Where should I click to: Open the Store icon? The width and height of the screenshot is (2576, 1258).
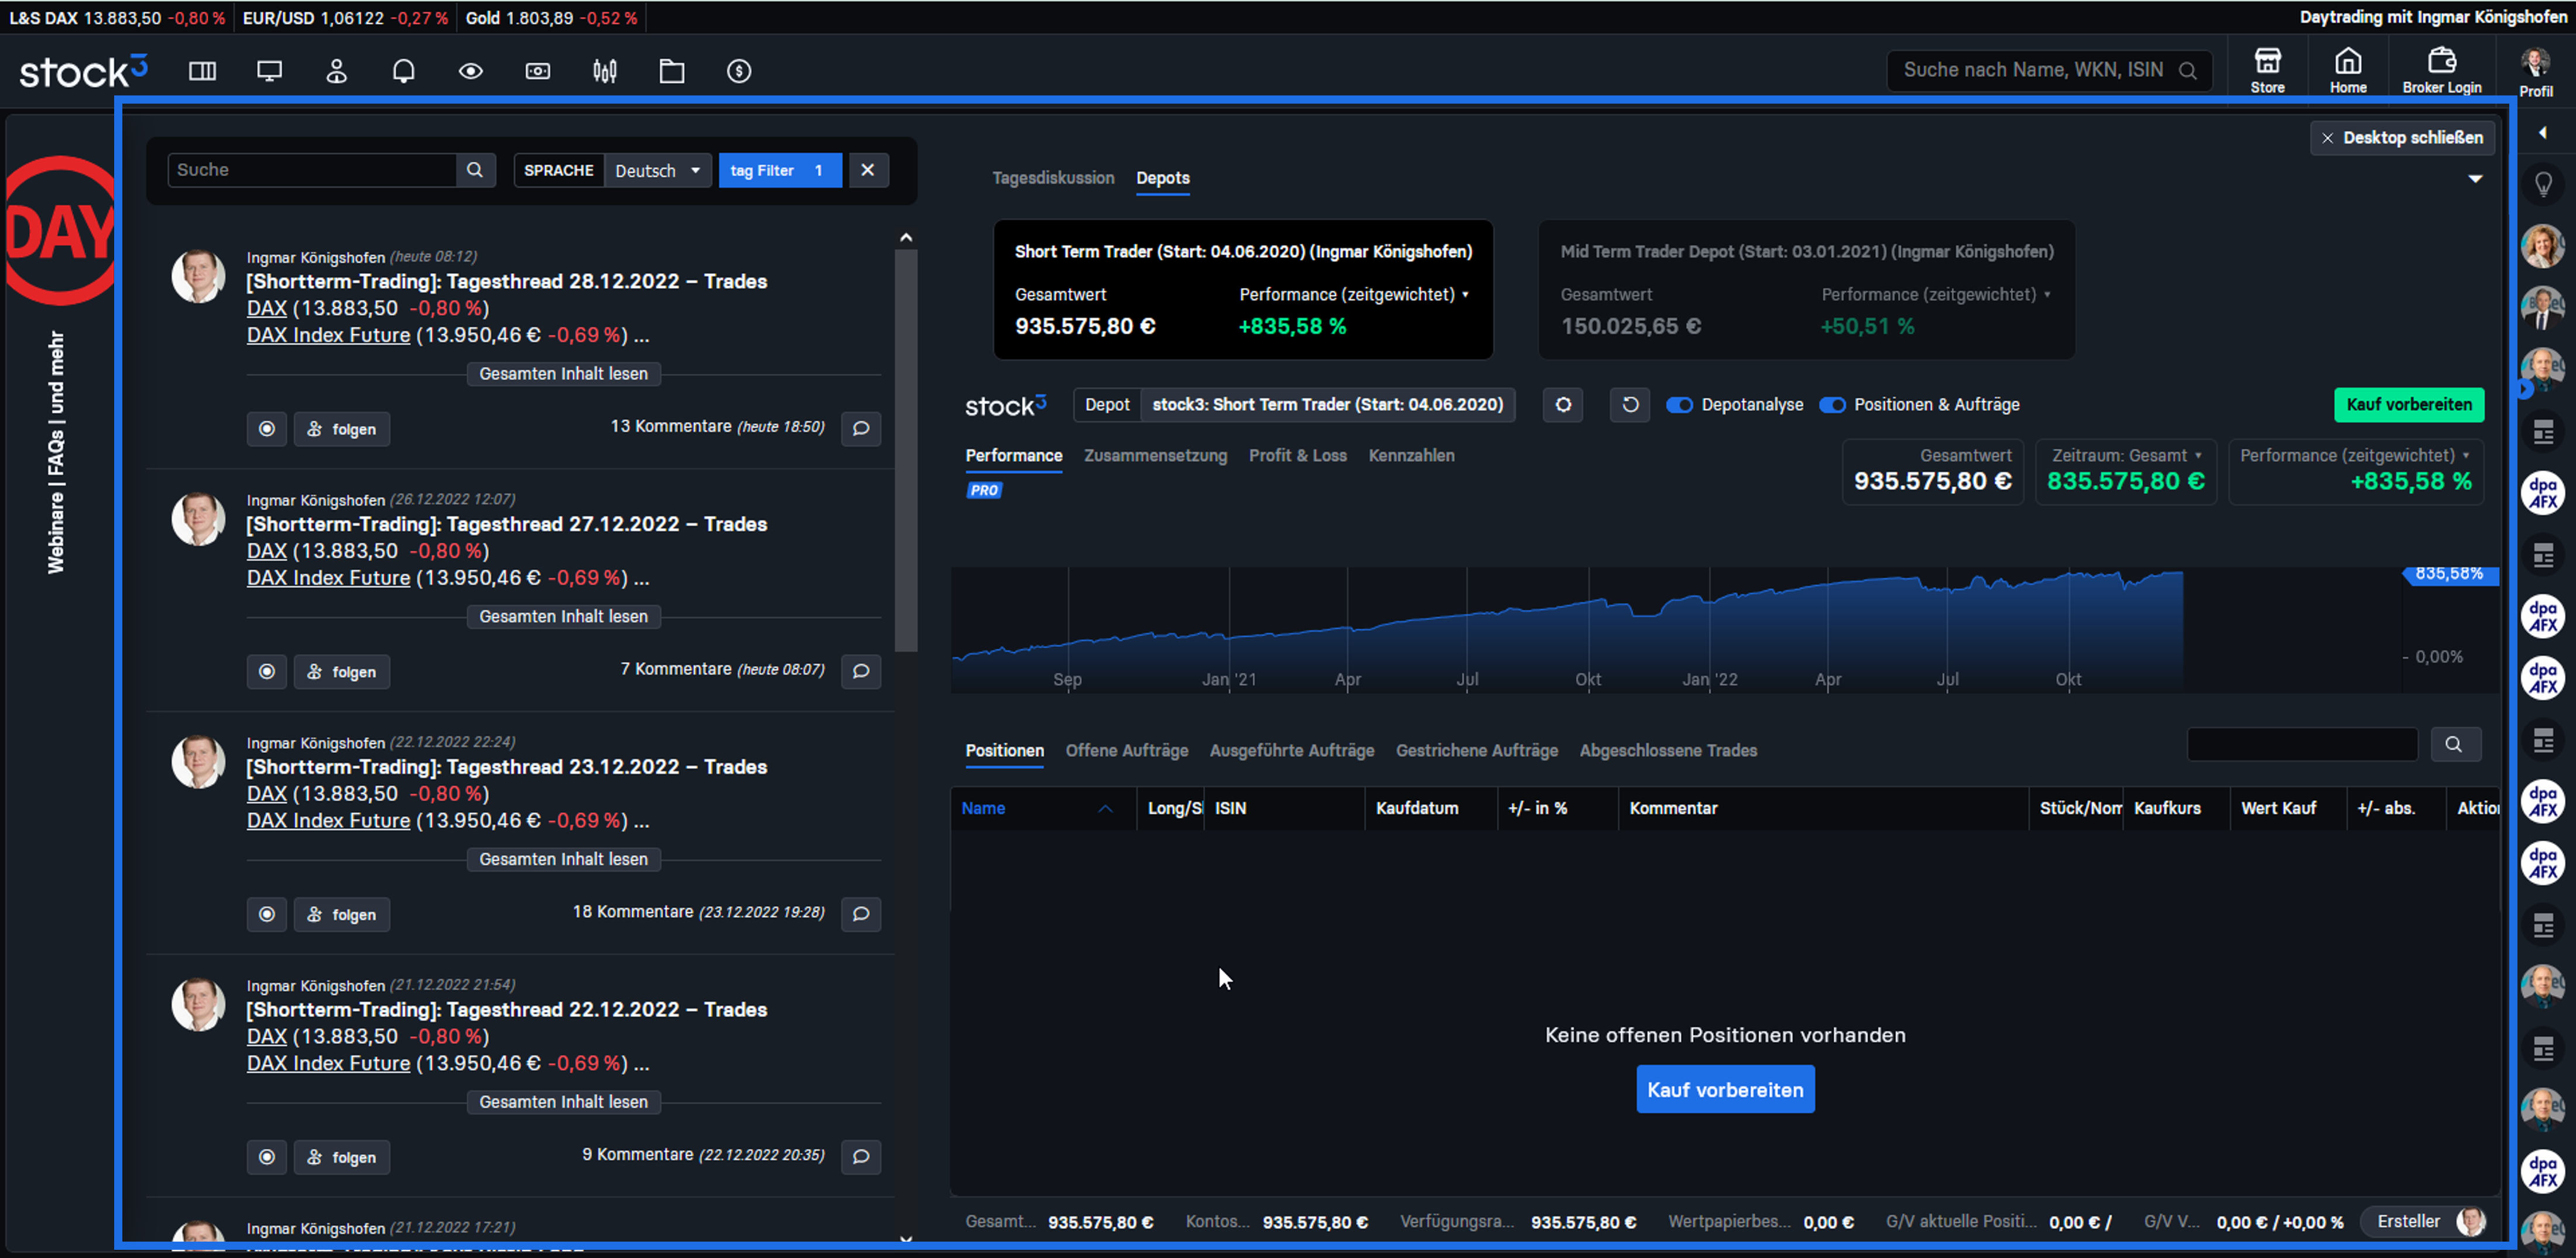click(x=2267, y=70)
